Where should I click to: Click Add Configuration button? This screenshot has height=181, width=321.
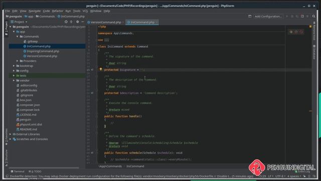(268, 16)
